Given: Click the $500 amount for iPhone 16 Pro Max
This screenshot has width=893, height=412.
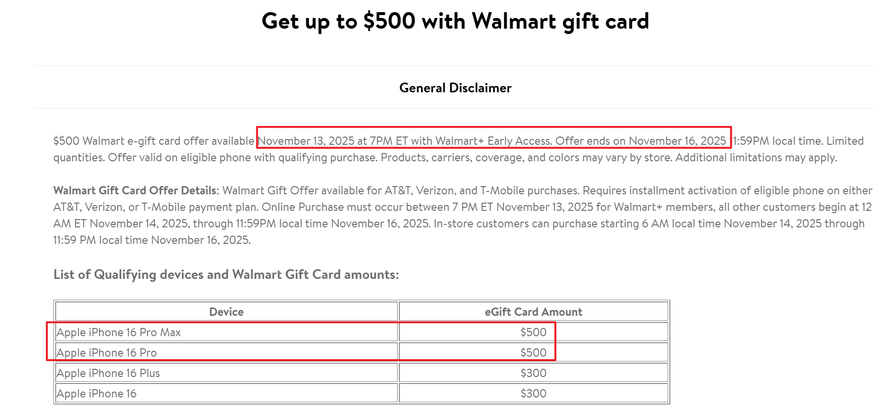Looking at the screenshot, I should click(x=533, y=332).
